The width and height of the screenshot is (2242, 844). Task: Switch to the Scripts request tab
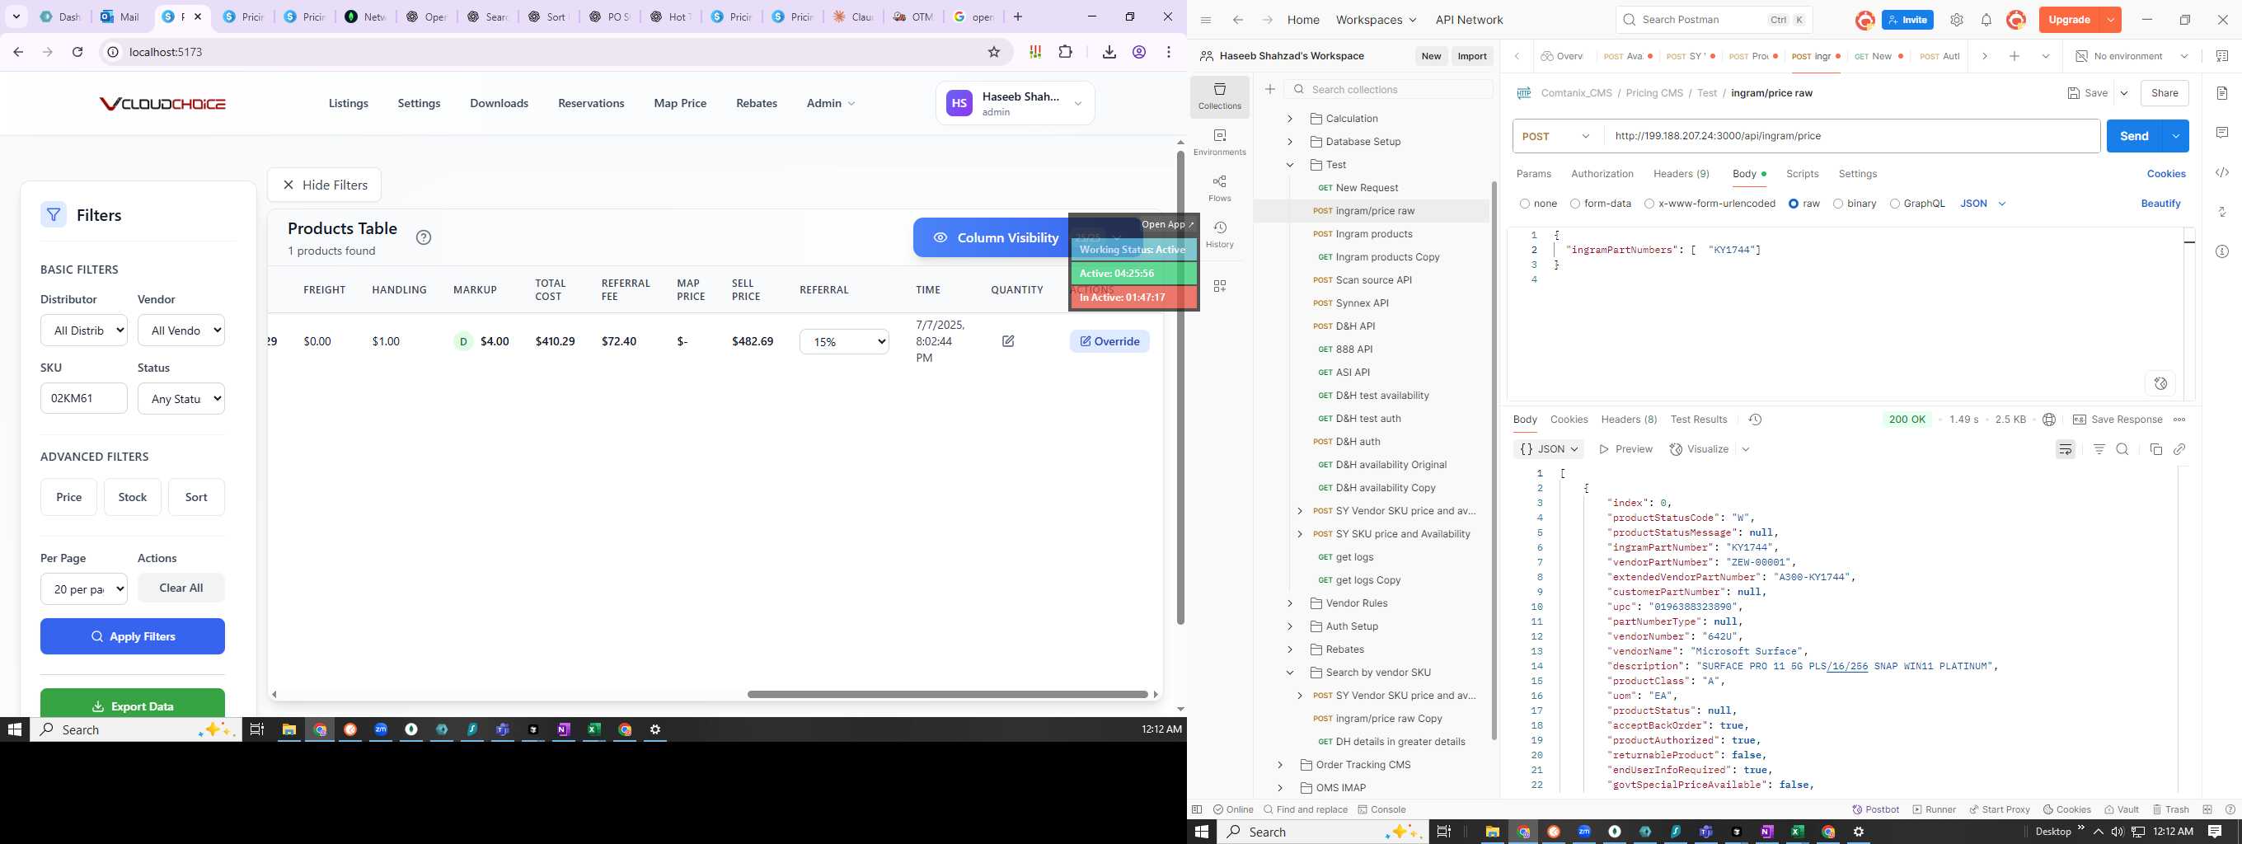point(1803,174)
